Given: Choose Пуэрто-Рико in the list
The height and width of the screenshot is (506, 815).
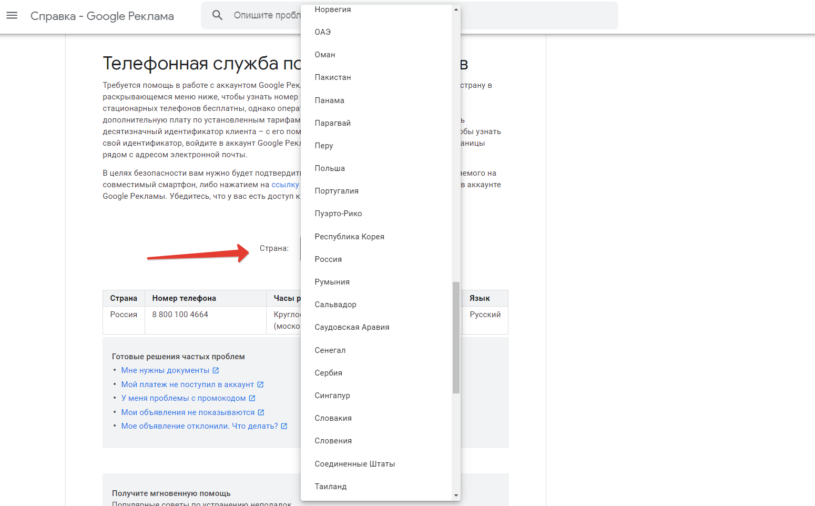Looking at the screenshot, I should (376, 214).
